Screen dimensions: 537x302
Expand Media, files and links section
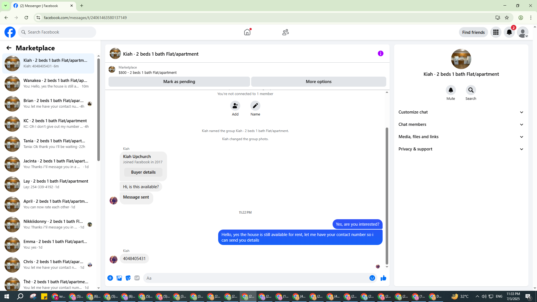tap(461, 137)
